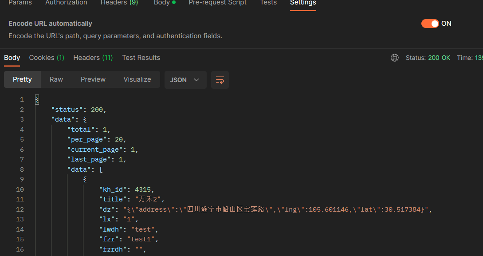Turn off Encode URL automatically switch
Screen dimensions: 483x256
(430, 24)
